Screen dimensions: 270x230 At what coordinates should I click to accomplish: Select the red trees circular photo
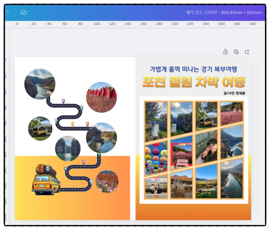click(101, 97)
